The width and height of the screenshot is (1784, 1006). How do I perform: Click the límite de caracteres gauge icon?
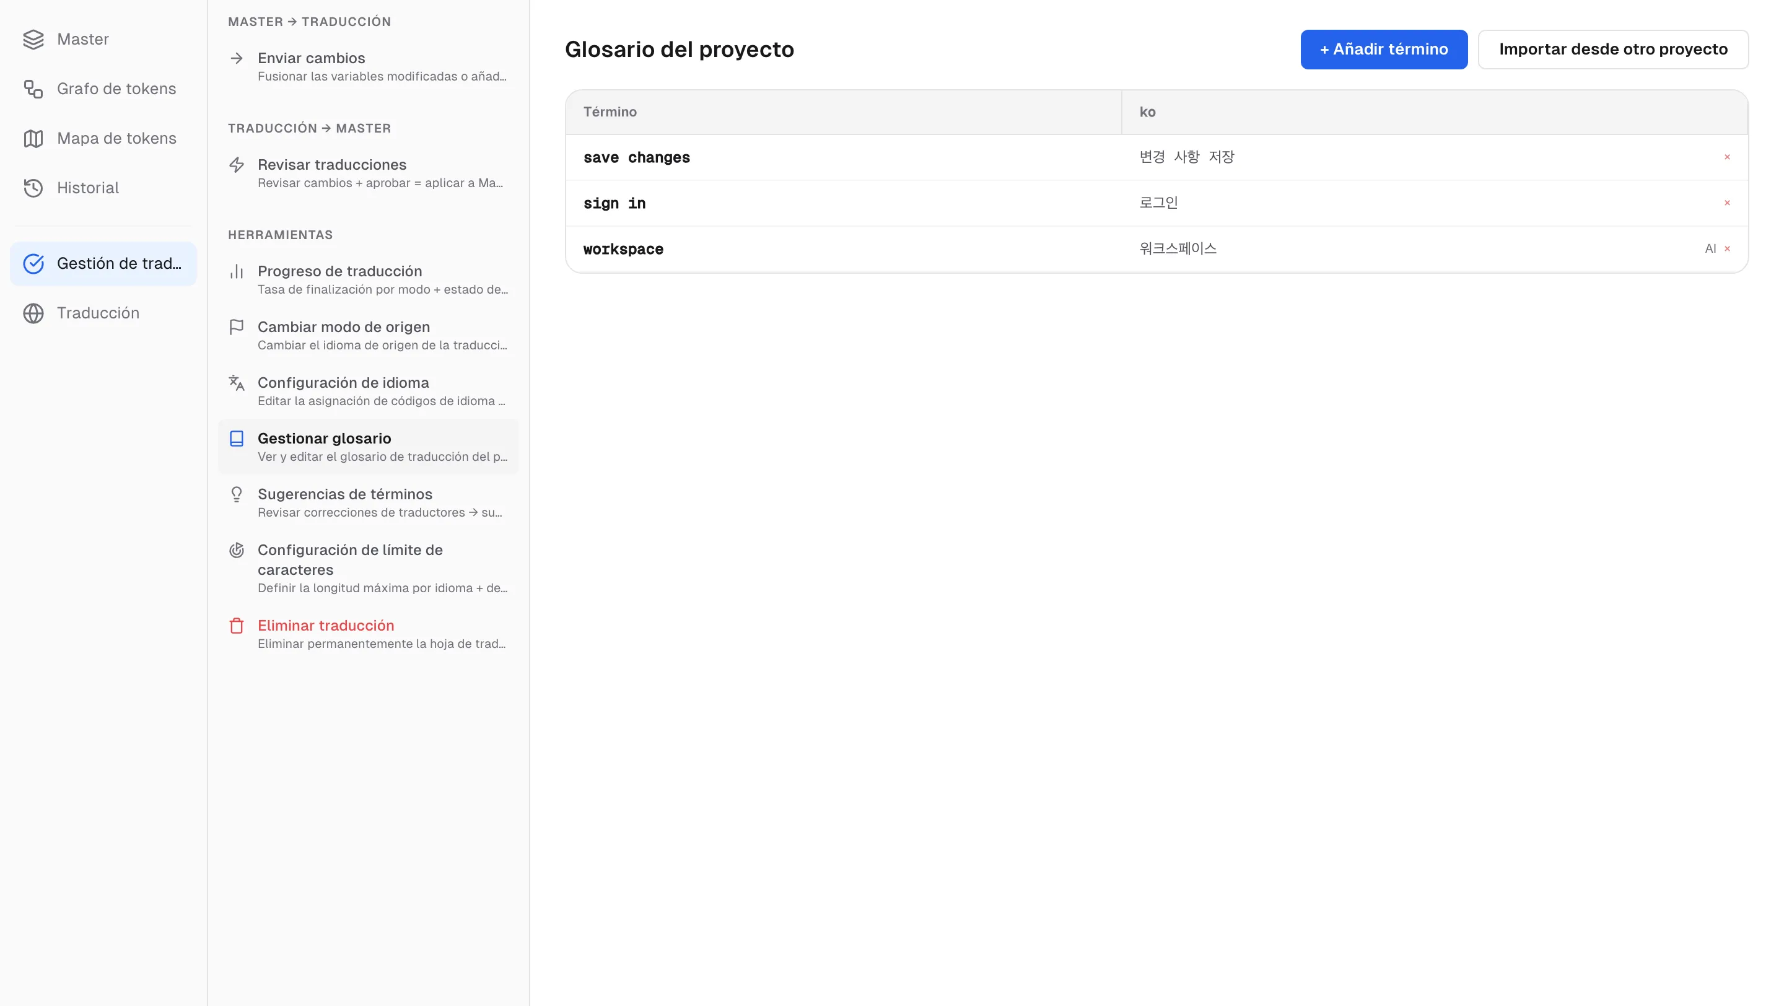(237, 551)
